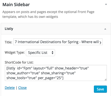
Task: Click the Main Sidebar description text
Action: pyautogui.click(x=48, y=14)
